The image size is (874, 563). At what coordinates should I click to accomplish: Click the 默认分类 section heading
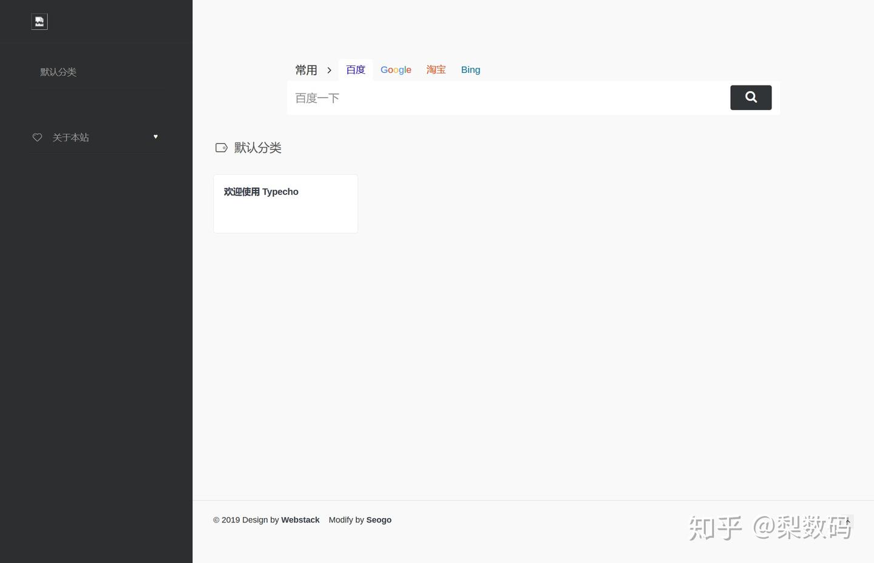click(x=258, y=147)
